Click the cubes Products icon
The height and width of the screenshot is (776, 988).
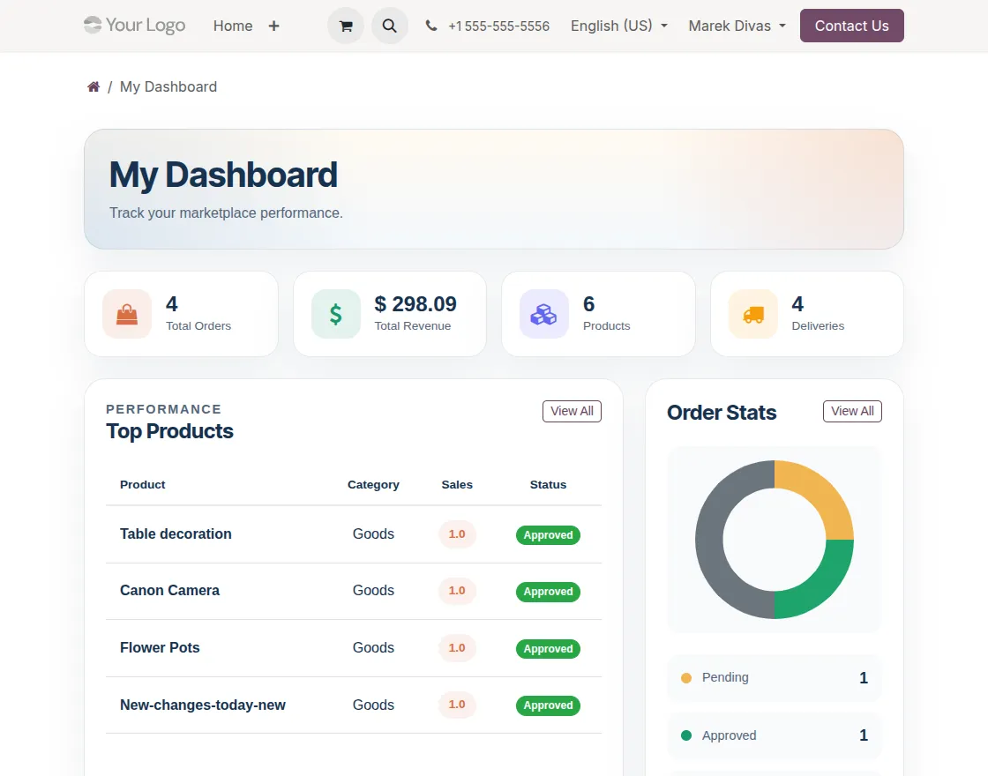pyautogui.click(x=543, y=314)
